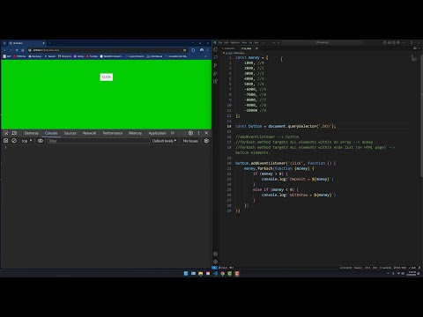Close the active editor tab in VS Code
This screenshot has height=317, width=423.
click(x=256, y=48)
